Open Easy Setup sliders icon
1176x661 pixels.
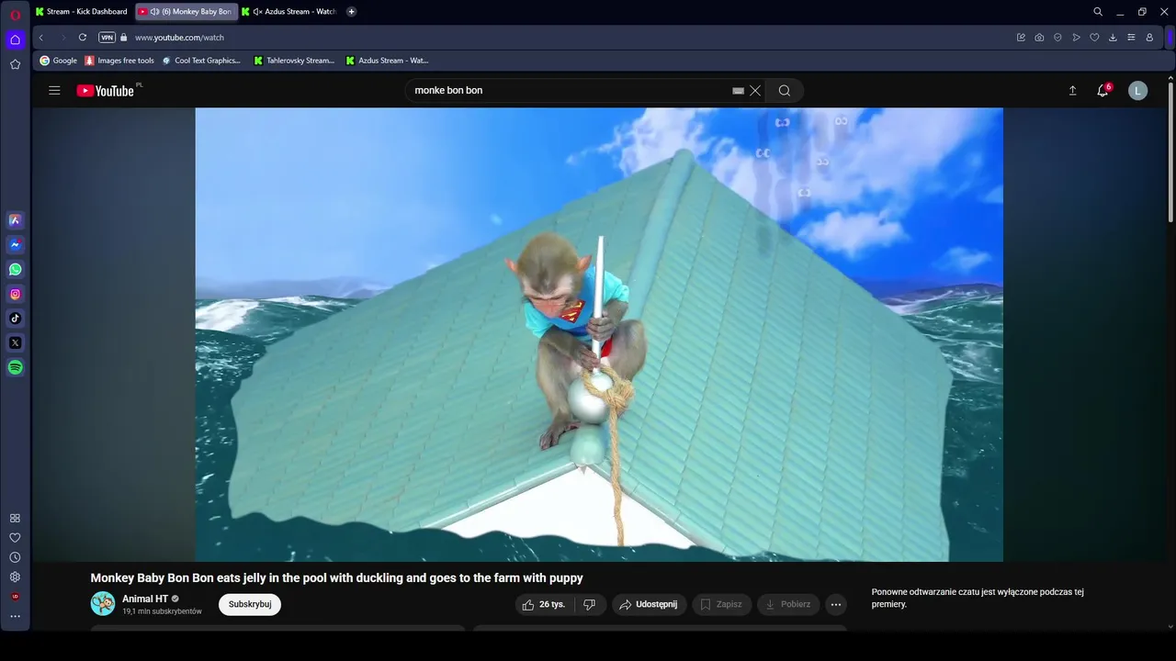(1131, 38)
